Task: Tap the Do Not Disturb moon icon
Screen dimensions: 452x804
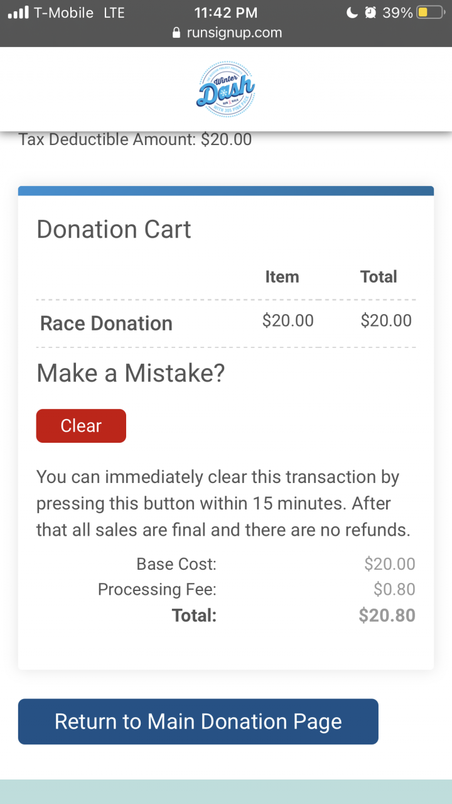Action: coord(352,13)
